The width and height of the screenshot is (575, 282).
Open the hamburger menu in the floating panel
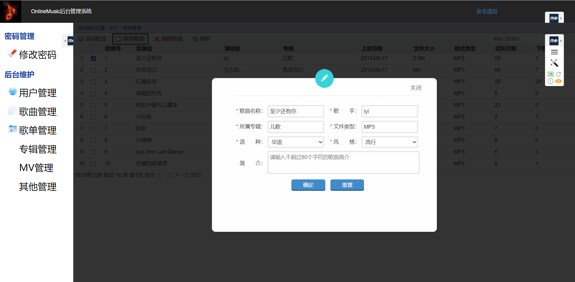tap(554, 52)
